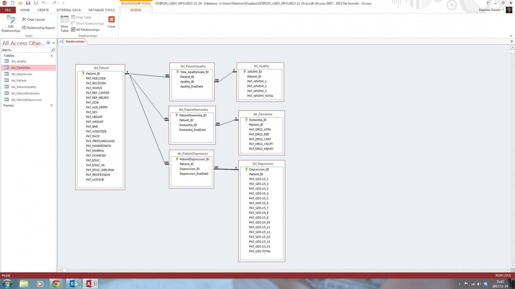Open the All Access Objects dropdown arrow
Image resolution: width=515 pixels, height=289 pixels.
tap(49, 43)
